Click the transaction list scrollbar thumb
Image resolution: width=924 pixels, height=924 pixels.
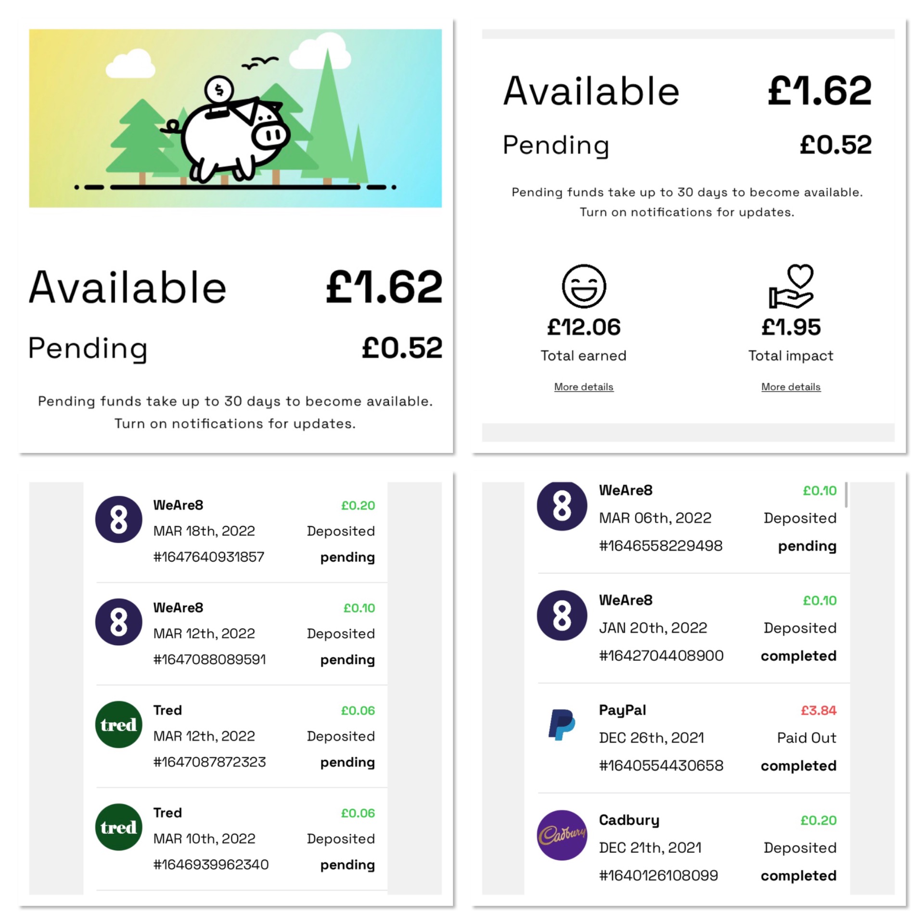tap(846, 495)
